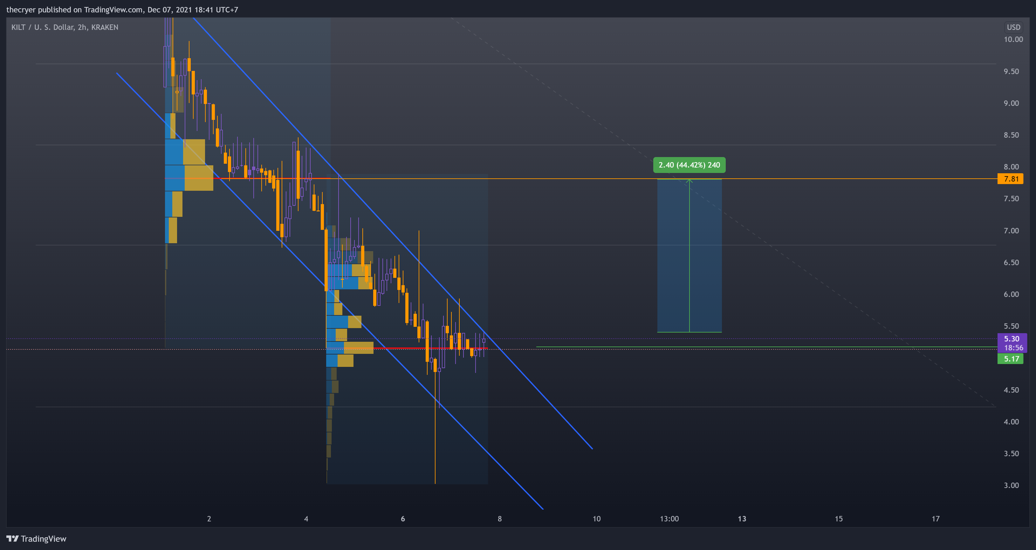This screenshot has height=550, width=1036.
Task: Click the 2.40 (44.42%) 240 measurement label
Action: click(x=689, y=165)
